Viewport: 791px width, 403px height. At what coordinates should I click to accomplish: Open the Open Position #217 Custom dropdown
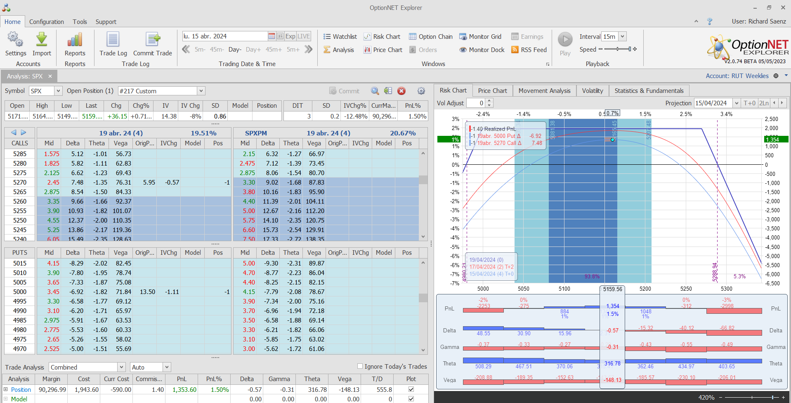pos(201,91)
